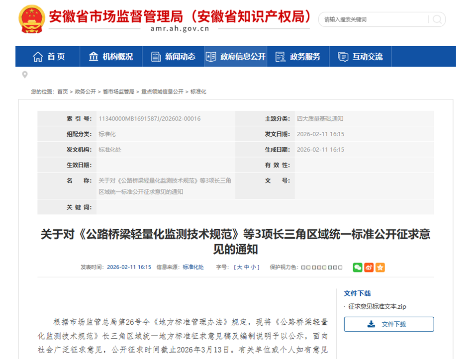Select the home icon beside 首页
The width and height of the screenshot is (476, 359).
(37, 56)
